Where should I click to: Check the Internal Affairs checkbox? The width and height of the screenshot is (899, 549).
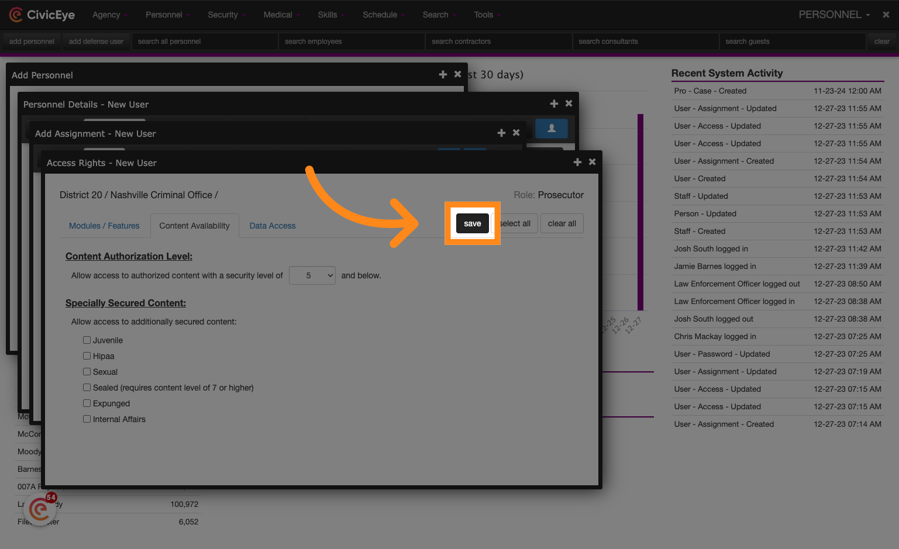87,419
